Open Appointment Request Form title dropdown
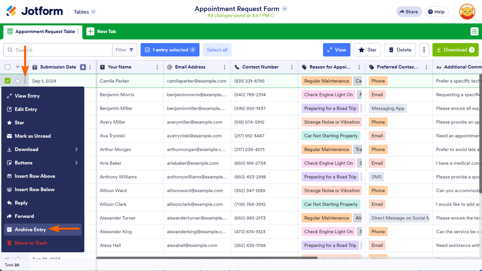The width and height of the screenshot is (482, 271). coord(285,9)
